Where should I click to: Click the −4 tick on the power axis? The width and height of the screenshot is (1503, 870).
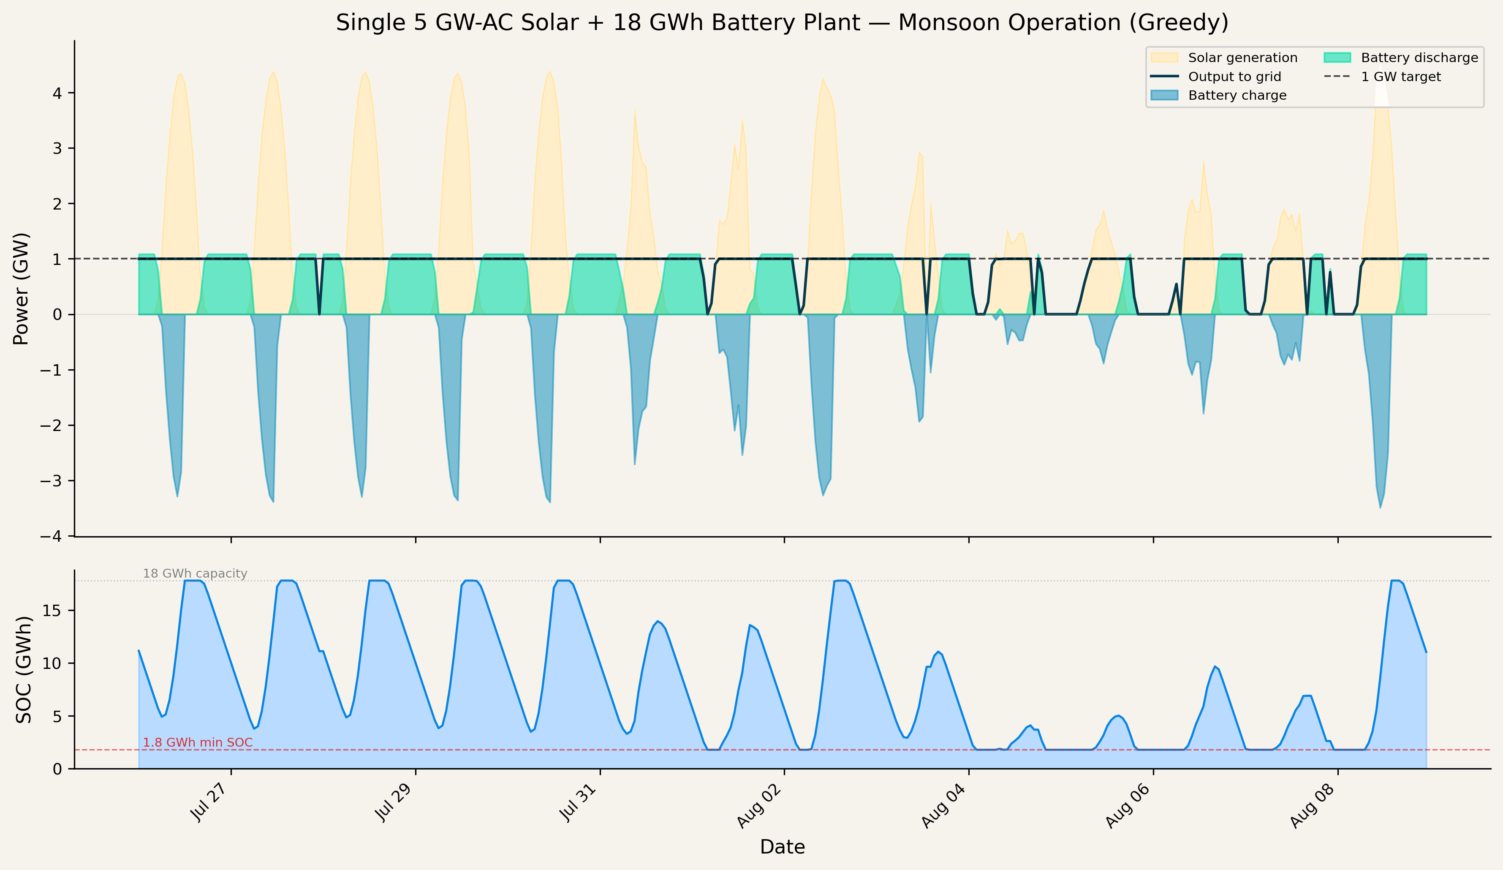coord(51,537)
